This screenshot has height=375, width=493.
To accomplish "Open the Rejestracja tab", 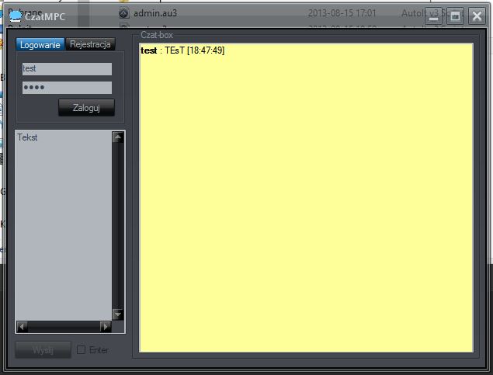I will click(x=90, y=44).
